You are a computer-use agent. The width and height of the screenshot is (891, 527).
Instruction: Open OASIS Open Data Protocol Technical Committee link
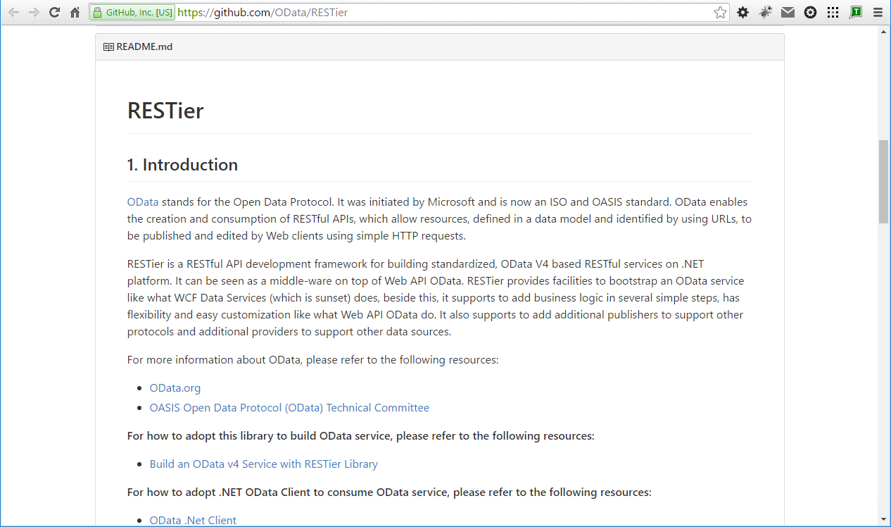(x=289, y=408)
